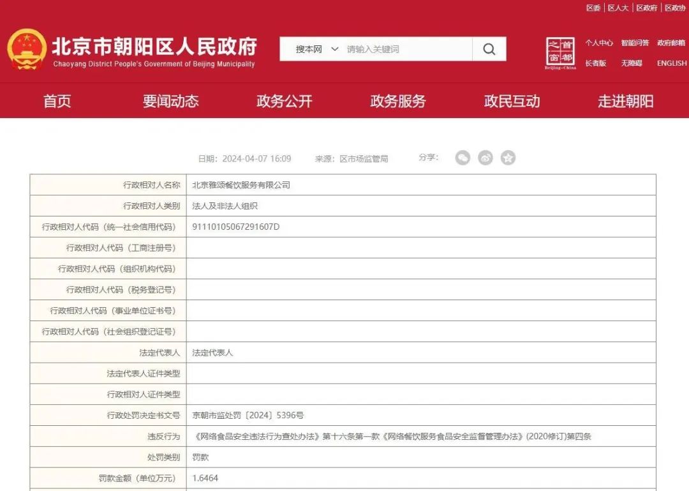Click the QZone star share icon
This screenshot has width=689, height=491.
pyautogui.click(x=508, y=158)
